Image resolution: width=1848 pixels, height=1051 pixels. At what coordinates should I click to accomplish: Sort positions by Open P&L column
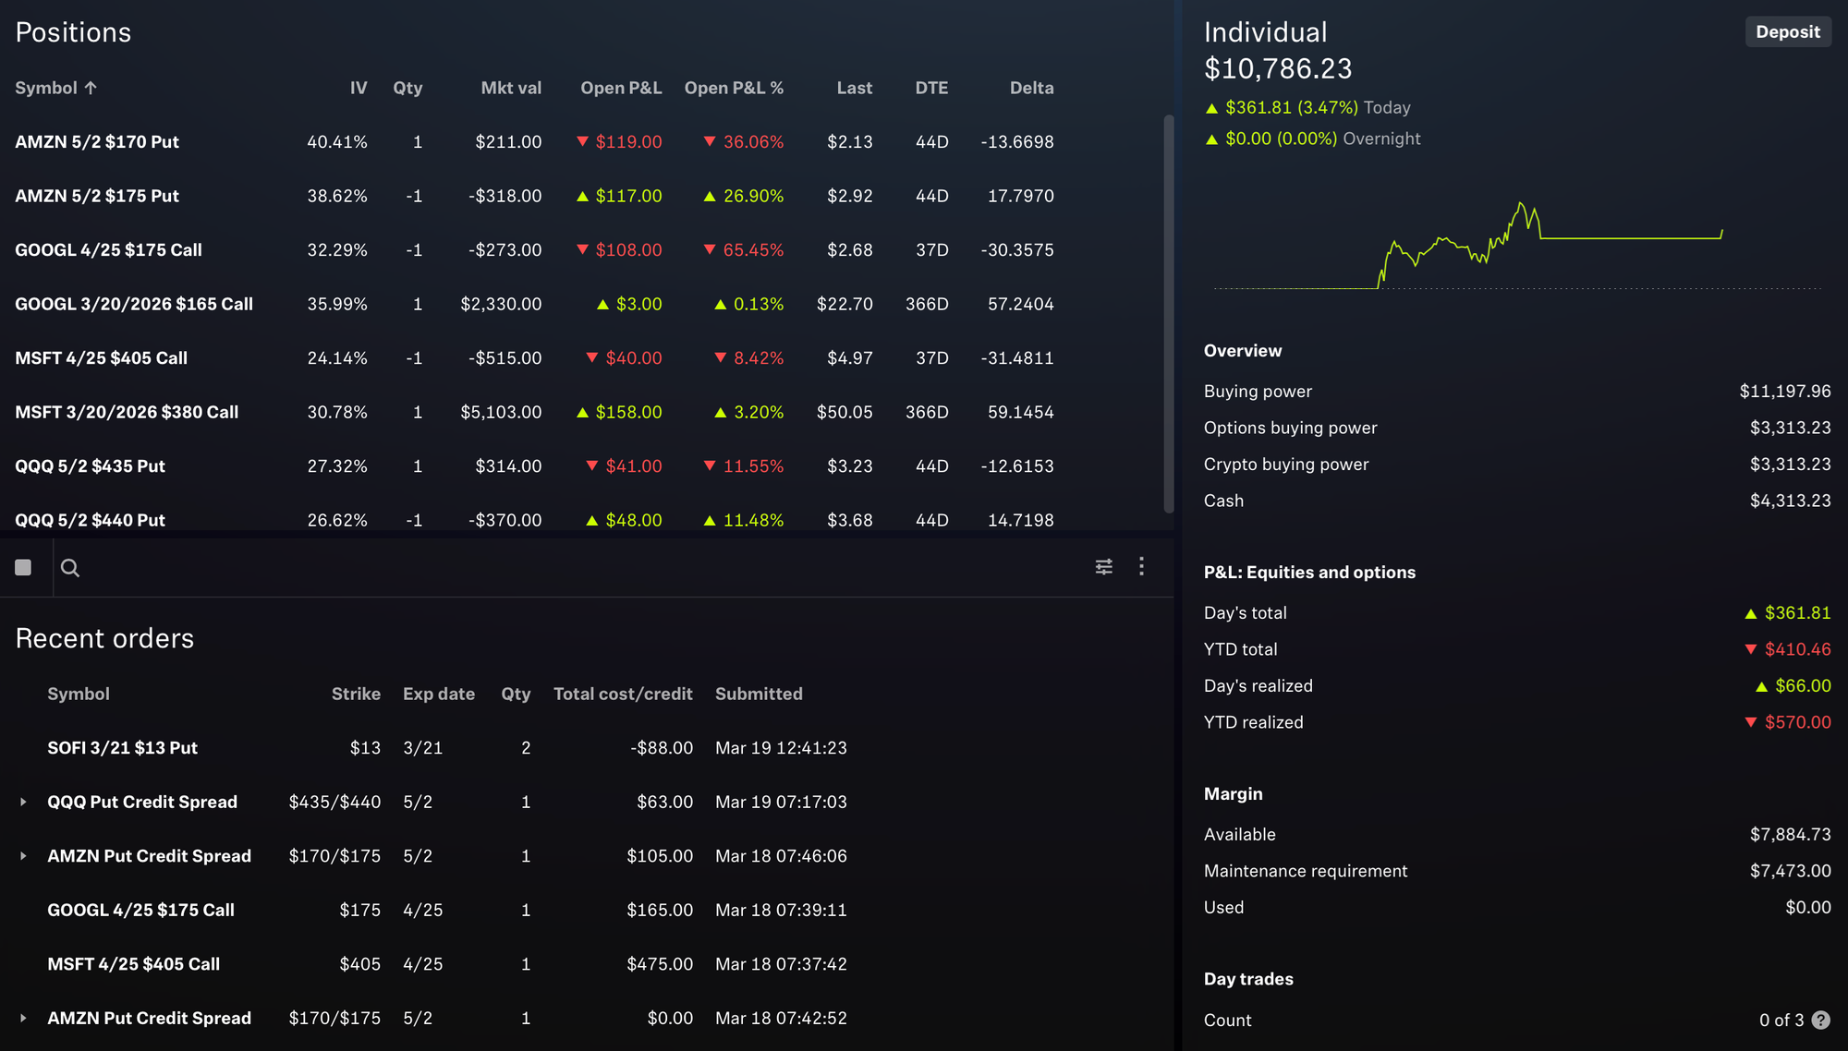click(621, 88)
